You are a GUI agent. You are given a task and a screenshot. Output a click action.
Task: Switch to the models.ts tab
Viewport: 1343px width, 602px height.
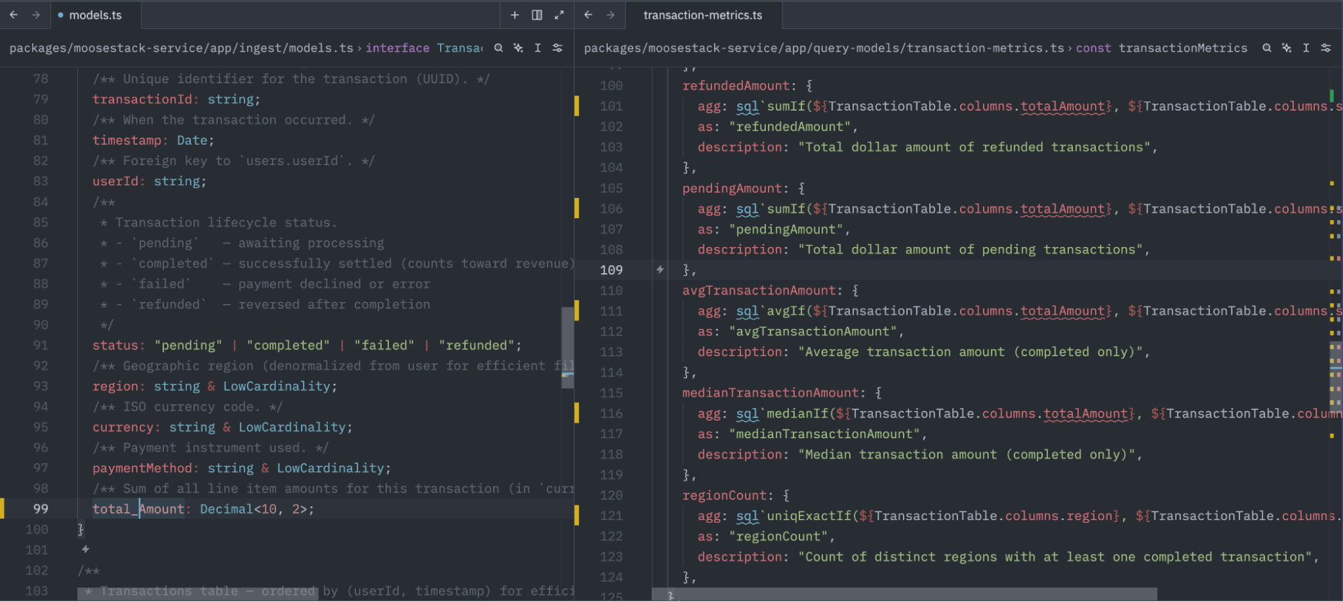[95, 15]
